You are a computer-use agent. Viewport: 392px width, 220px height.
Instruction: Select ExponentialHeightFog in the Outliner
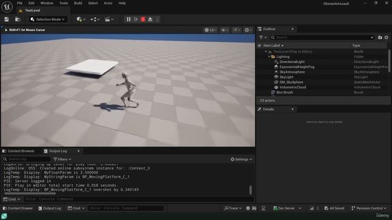pos(296,67)
